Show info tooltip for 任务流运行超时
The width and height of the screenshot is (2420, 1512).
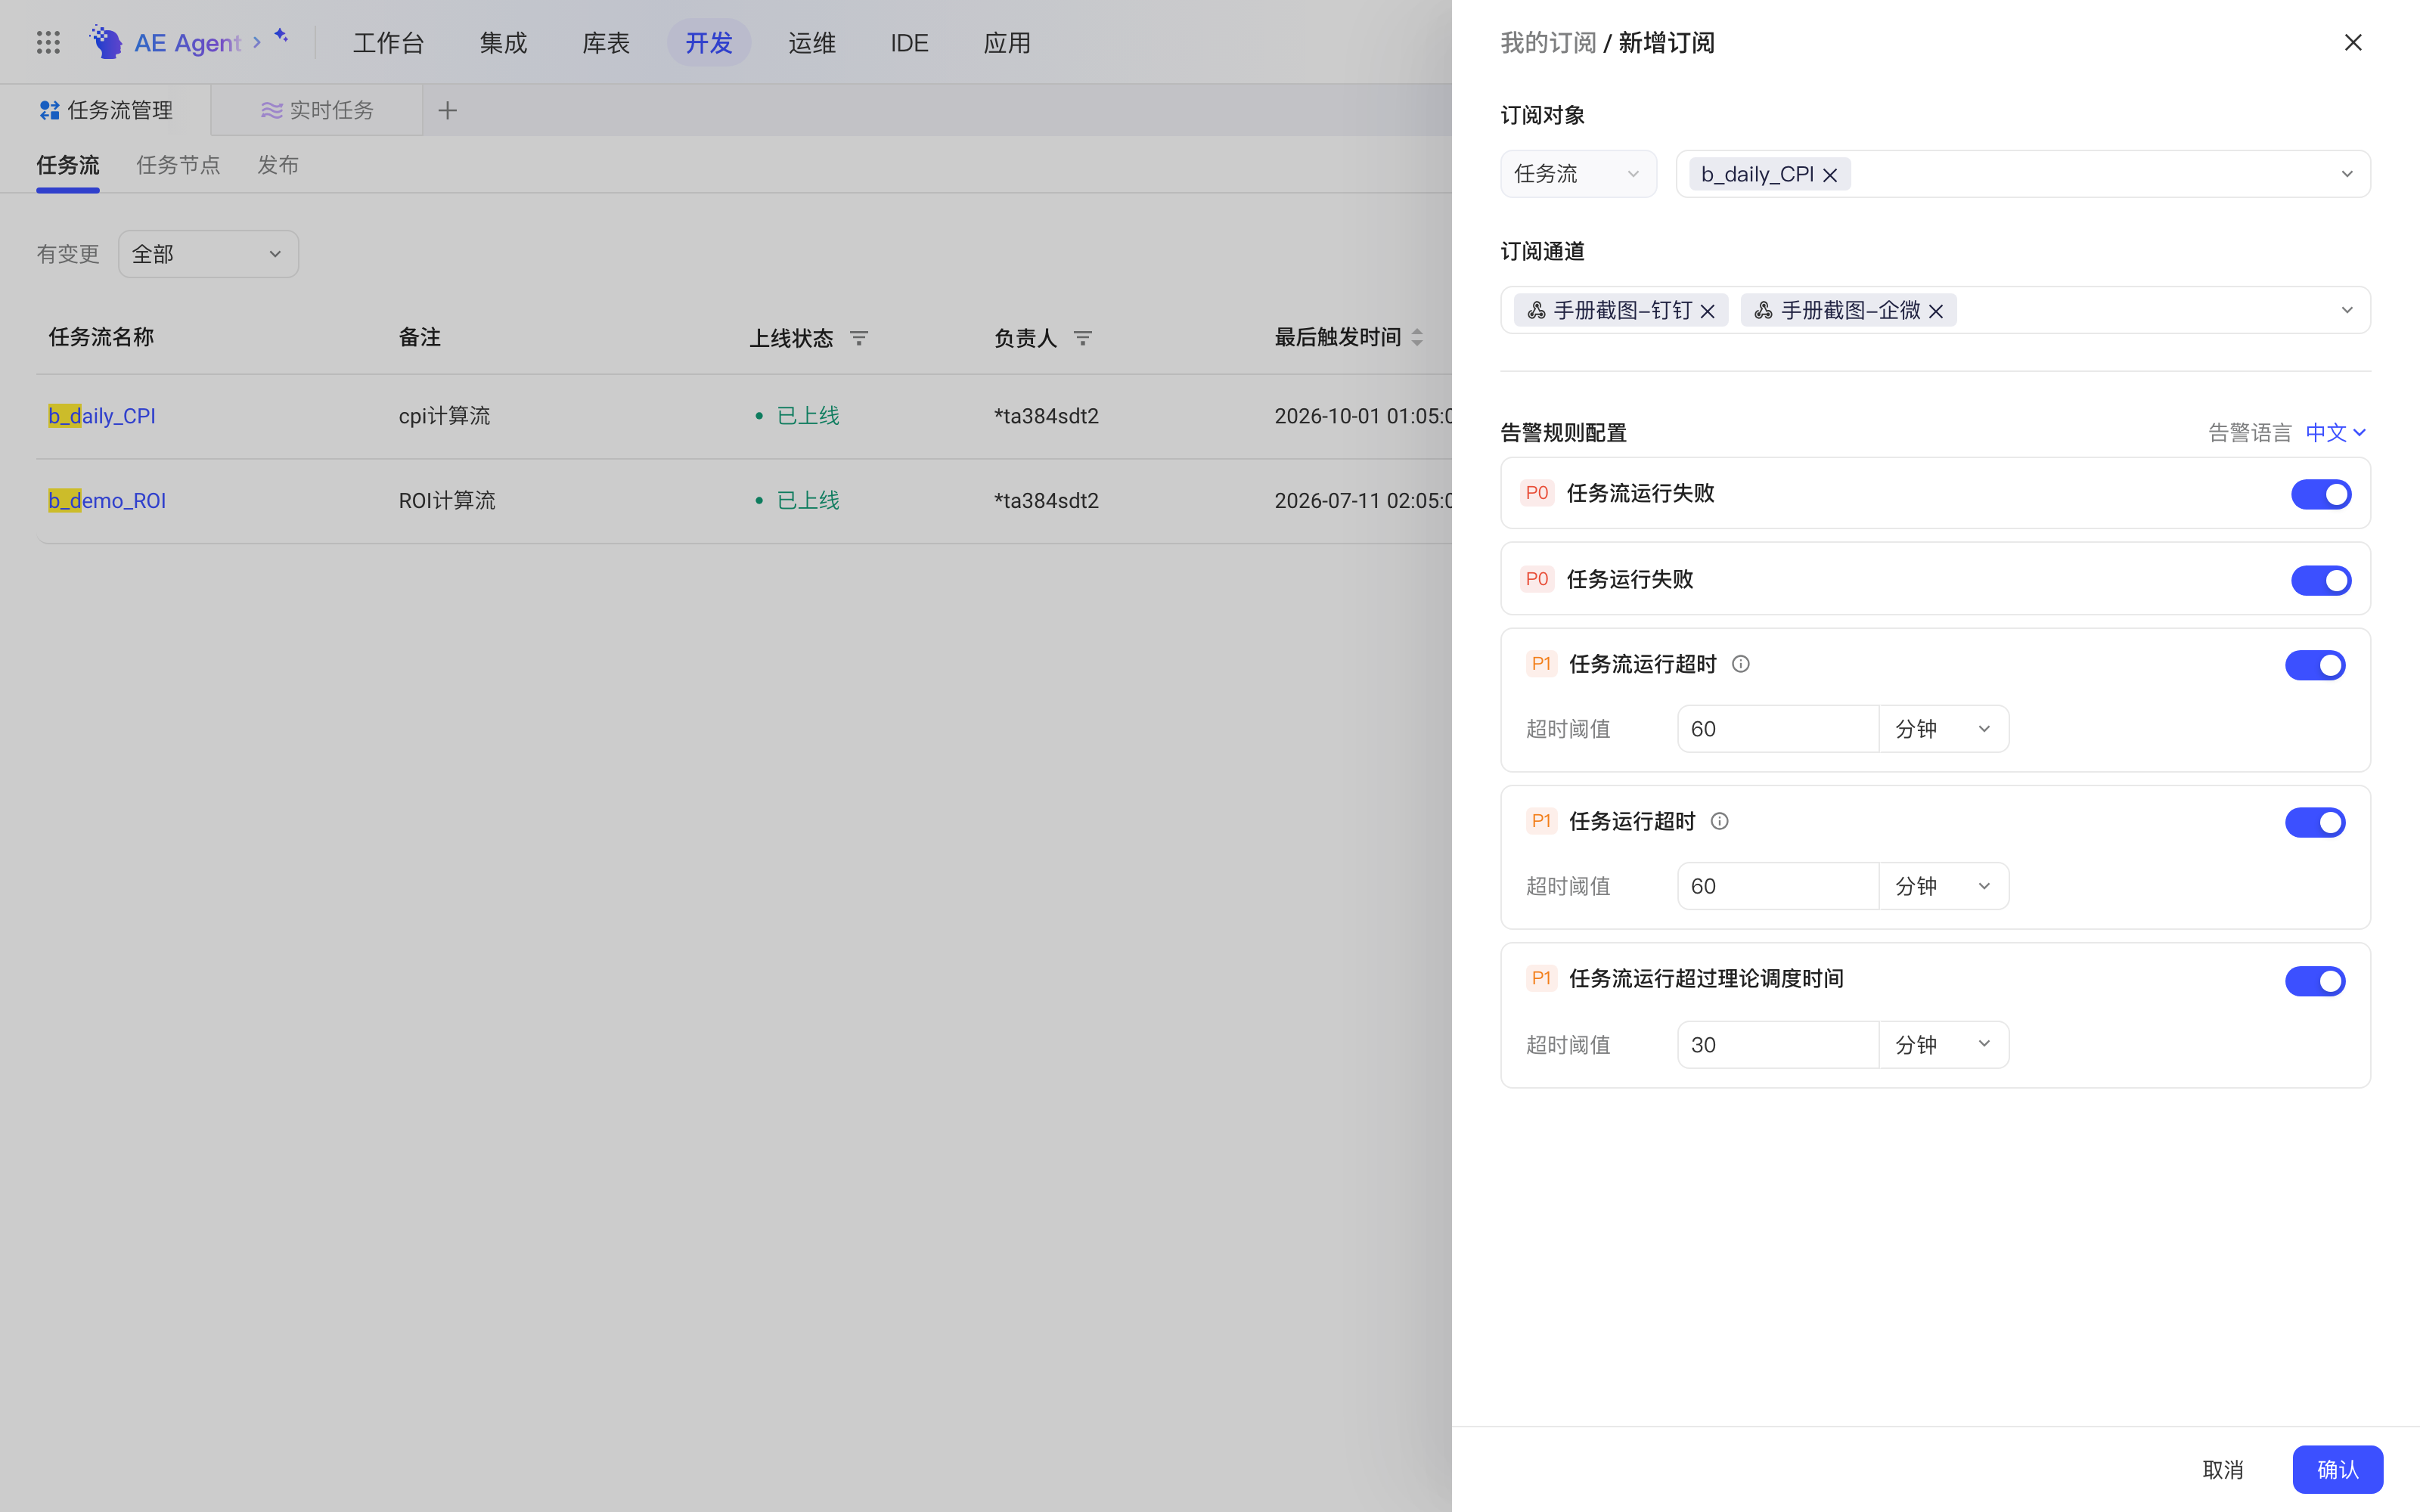point(1741,664)
